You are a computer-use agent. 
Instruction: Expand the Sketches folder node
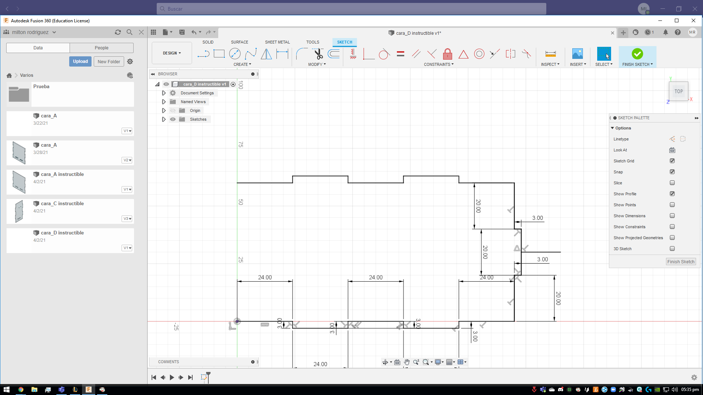pos(164,119)
